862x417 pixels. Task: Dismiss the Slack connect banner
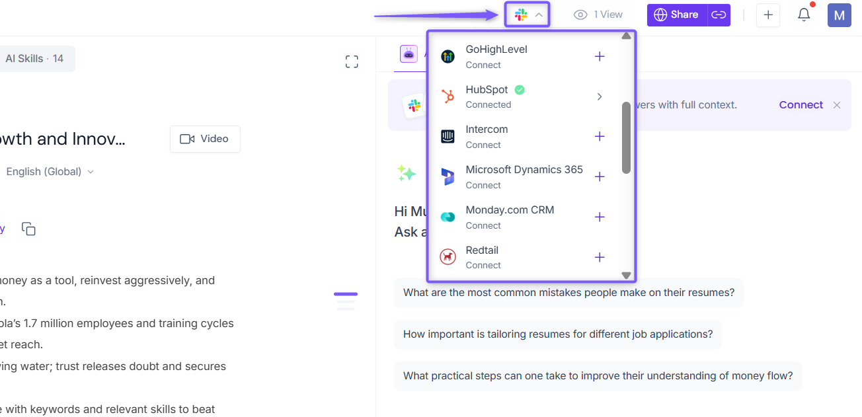[x=837, y=105]
